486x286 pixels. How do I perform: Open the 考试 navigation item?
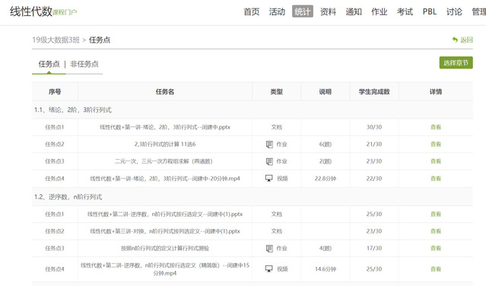click(x=405, y=11)
